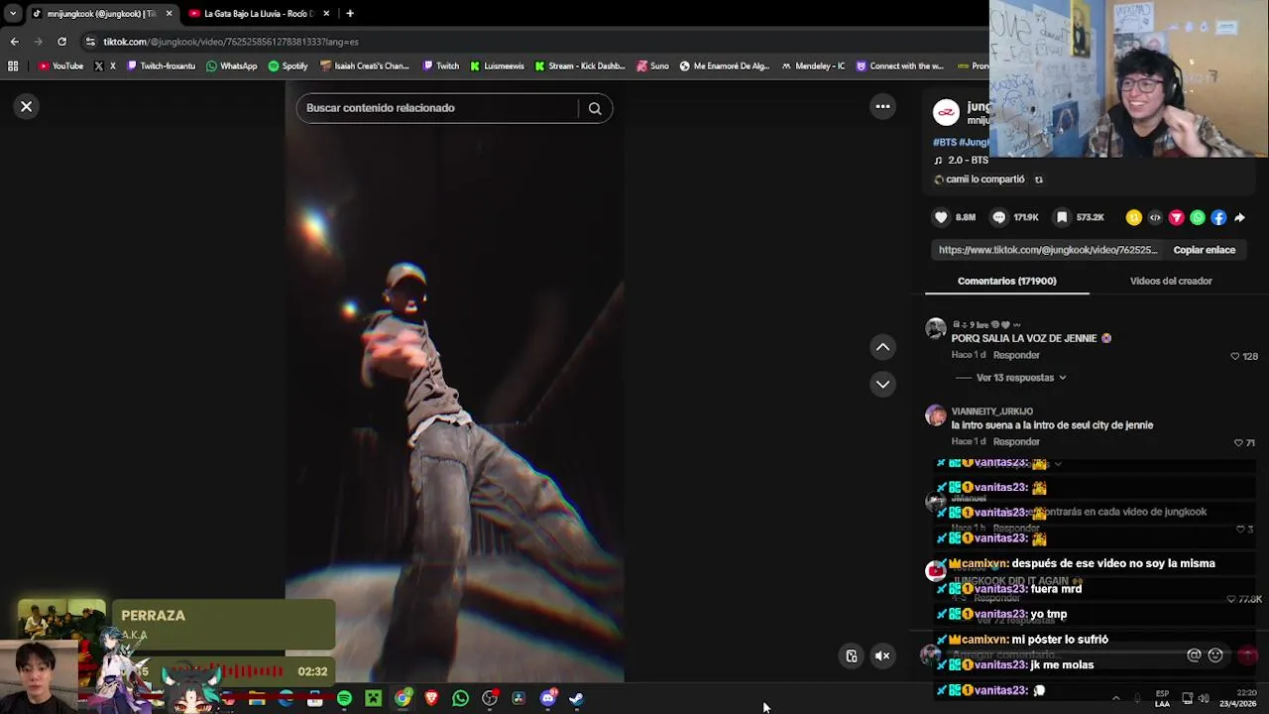Like VIANNEITY_URKIJO's comment heart
Screen dimensions: 1269x714
tap(1238, 442)
